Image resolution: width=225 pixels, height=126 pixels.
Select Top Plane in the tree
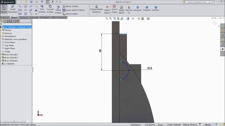8,45
